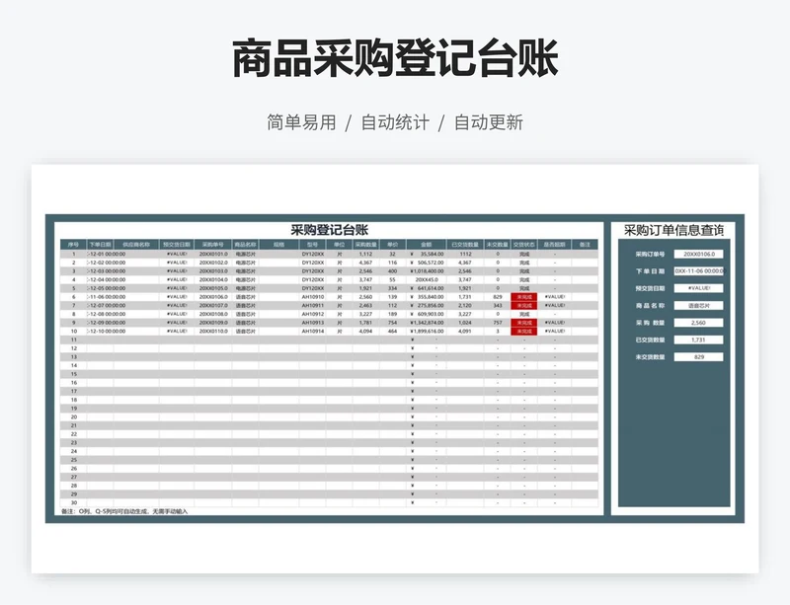Click model cell AH10913
Image resolution: width=790 pixels, height=605 pixels.
(x=312, y=323)
